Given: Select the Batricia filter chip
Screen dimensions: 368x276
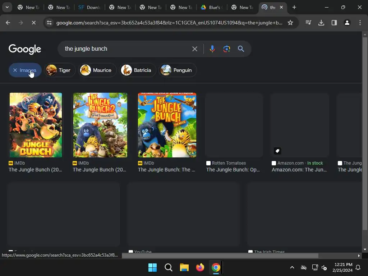Looking at the screenshot, I should click(x=138, y=70).
